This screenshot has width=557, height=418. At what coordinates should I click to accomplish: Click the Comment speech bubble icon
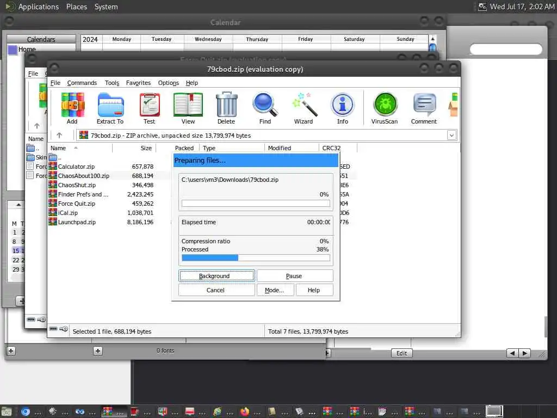tap(424, 104)
